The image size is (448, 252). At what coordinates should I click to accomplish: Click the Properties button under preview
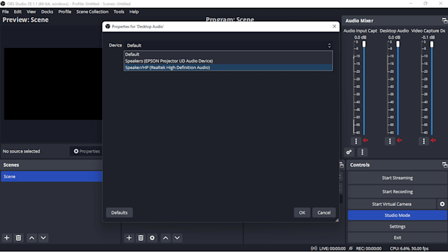(86, 151)
